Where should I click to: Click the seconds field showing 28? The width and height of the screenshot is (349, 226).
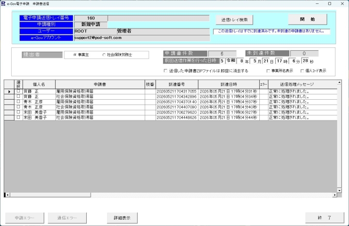[x=305, y=60]
